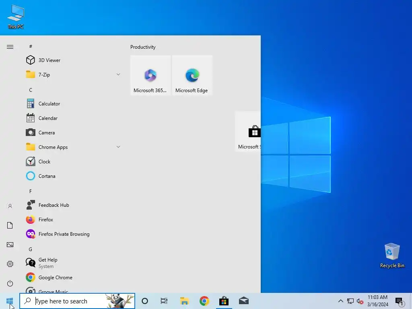Open the notification center icon
Viewport: 412px width, 309px height.
click(x=399, y=301)
